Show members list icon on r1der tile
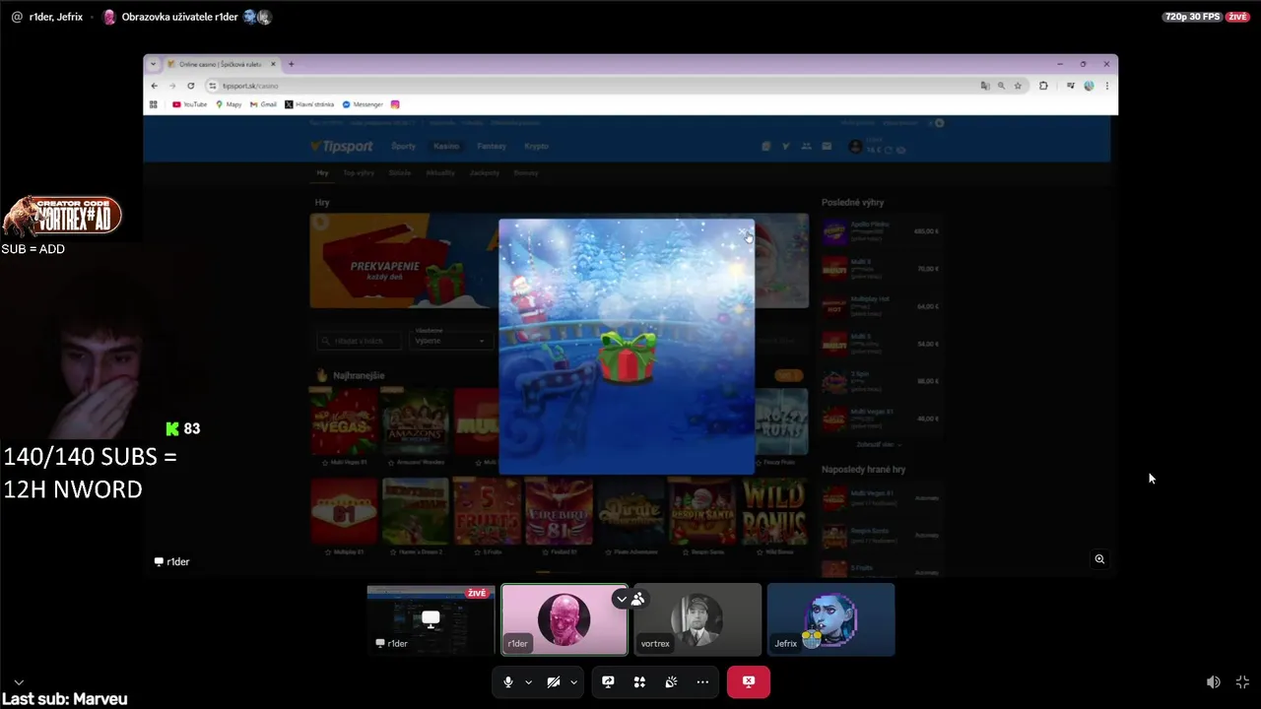Viewport: 1261px width, 709px height. coord(638,599)
